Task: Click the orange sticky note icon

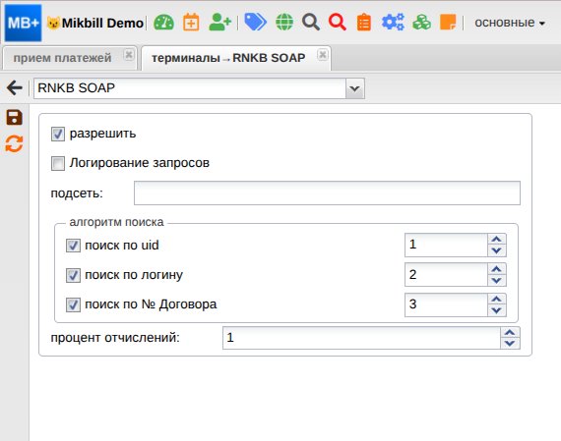Action: click(x=448, y=23)
